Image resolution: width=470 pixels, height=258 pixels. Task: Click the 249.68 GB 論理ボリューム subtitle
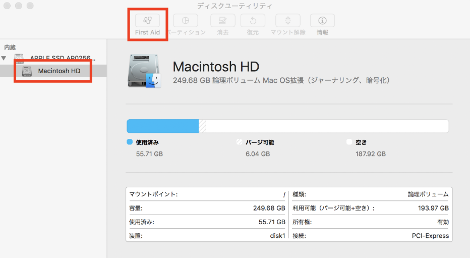click(281, 80)
